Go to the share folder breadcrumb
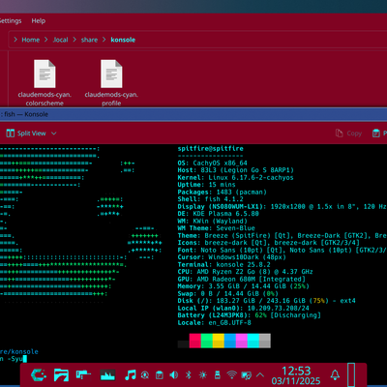This screenshot has height=387, width=387. click(89, 40)
